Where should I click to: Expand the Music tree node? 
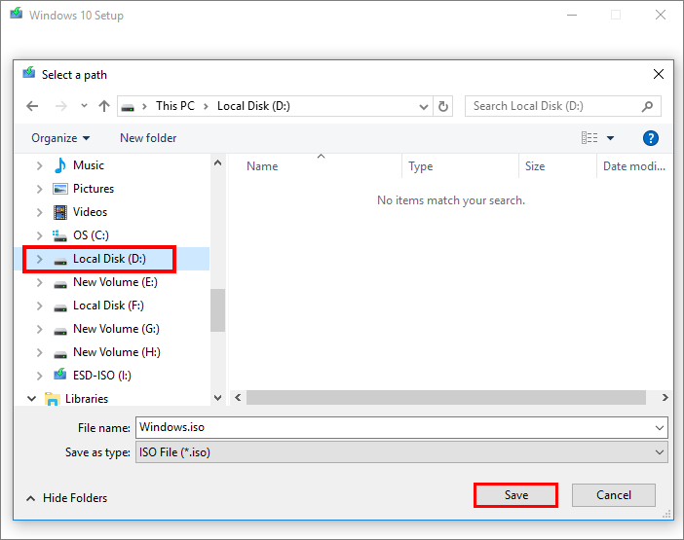(x=40, y=166)
